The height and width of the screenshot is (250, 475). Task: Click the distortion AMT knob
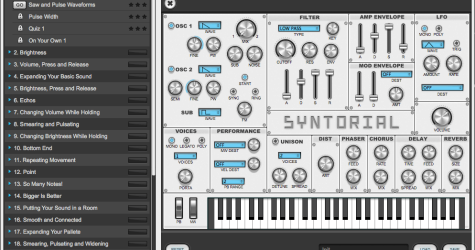(325, 163)
